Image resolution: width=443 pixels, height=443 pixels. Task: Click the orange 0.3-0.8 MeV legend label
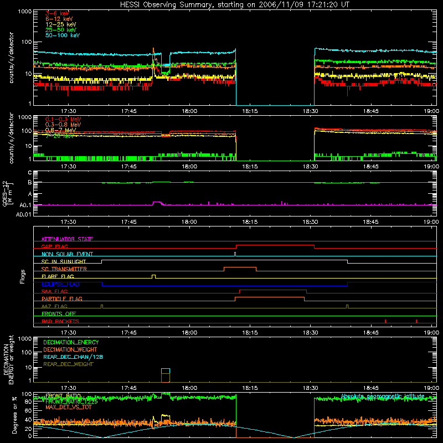coord(63,125)
